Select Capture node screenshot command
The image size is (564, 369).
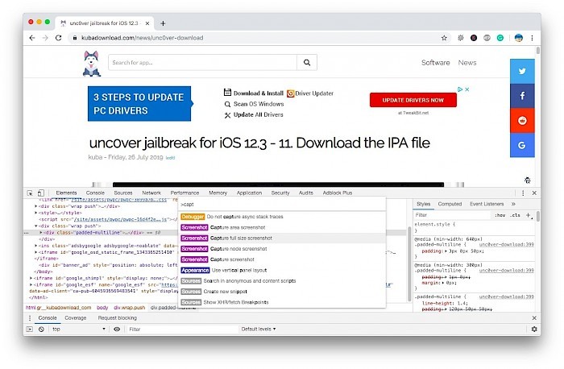[282, 249]
